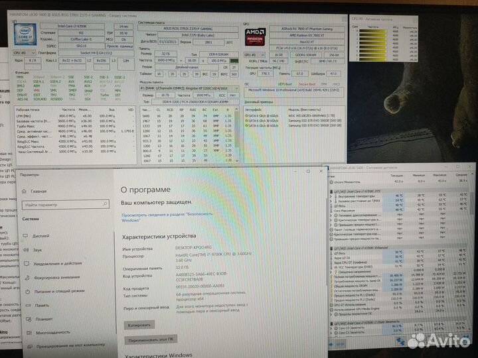
Task: Expand the Пределы множителя OC sensor row
Action: [x=331, y=314]
